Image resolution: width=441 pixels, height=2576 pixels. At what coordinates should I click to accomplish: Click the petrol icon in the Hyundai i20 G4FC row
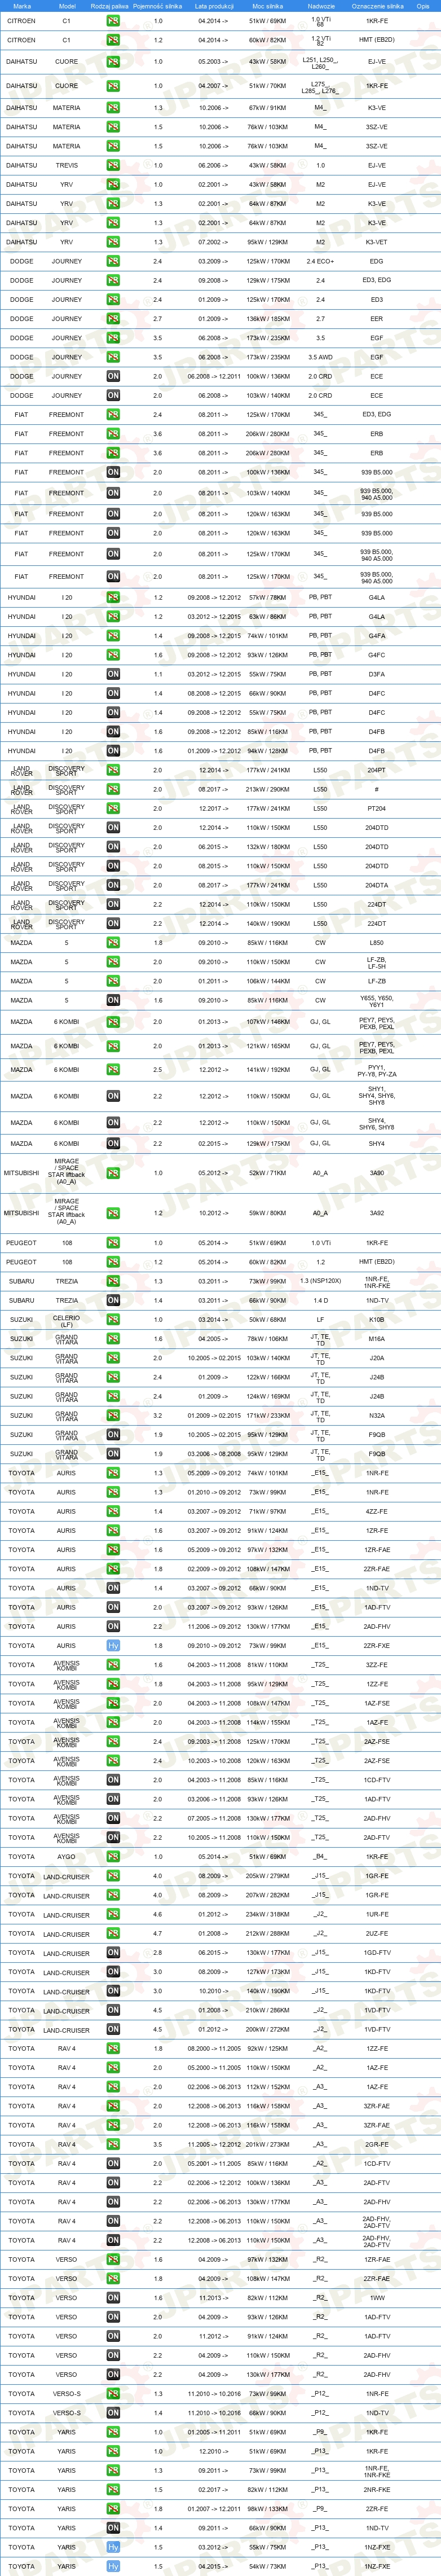[x=113, y=655]
